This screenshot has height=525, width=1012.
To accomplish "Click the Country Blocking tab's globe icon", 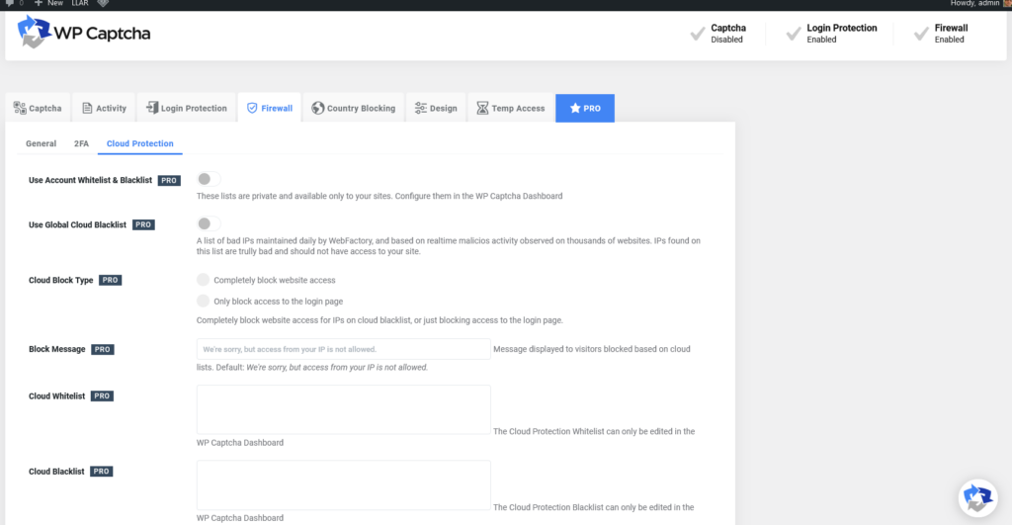I will click(317, 108).
